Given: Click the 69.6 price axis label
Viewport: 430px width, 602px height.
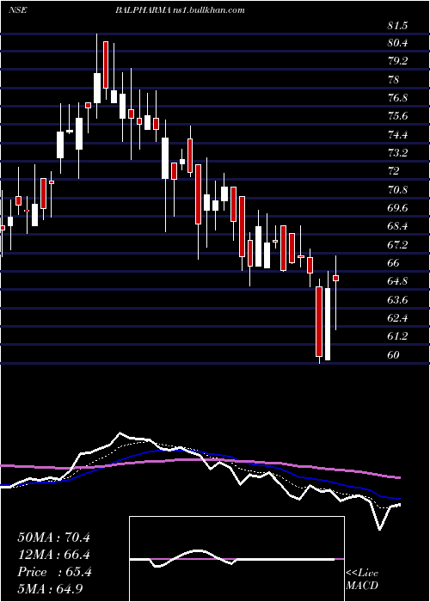Looking at the screenshot, I should (x=397, y=208).
